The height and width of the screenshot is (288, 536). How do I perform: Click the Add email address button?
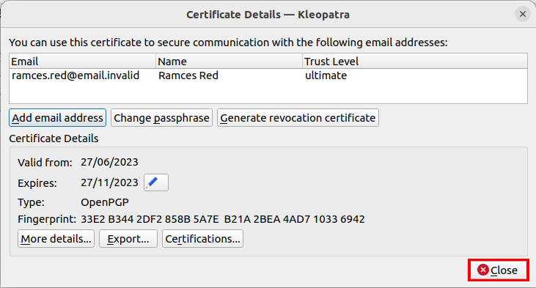[x=57, y=118]
